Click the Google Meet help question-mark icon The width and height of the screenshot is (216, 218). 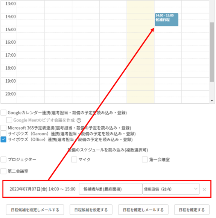tap(79, 120)
